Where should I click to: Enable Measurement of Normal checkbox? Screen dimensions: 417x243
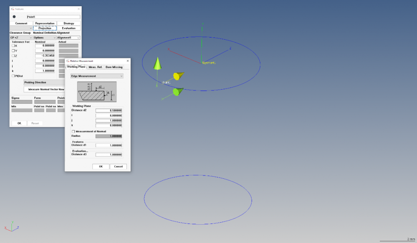pos(73,131)
